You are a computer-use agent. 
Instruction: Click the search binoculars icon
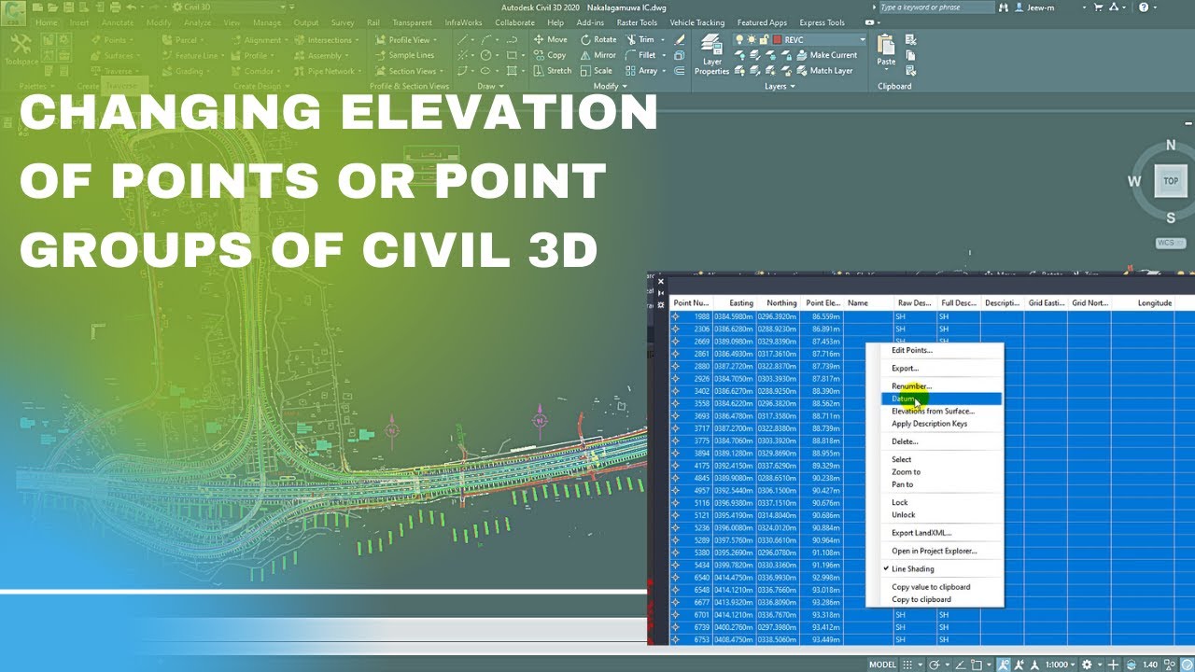pos(1005,7)
